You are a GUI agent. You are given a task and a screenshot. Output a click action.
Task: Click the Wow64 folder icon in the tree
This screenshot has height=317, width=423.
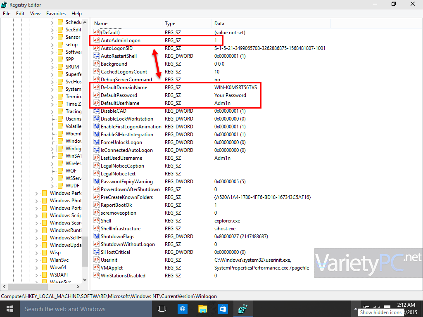tap(44, 267)
